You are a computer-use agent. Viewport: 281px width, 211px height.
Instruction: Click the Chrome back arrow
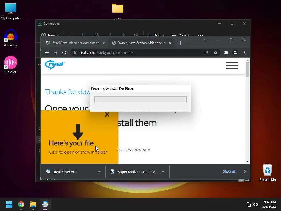[47, 52]
